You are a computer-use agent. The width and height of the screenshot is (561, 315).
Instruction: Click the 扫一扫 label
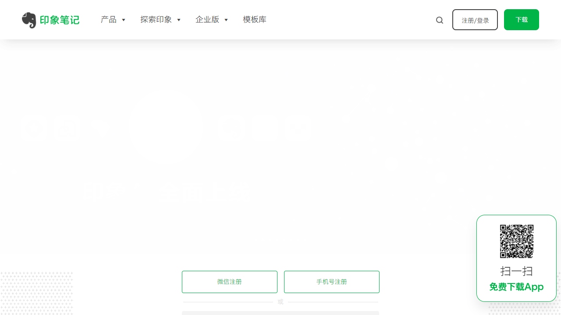(517, 271)
